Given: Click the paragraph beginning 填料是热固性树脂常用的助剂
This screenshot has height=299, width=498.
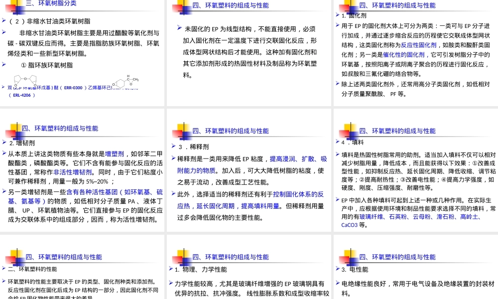Looking at the screenshot, I should [x=418, y=171].
